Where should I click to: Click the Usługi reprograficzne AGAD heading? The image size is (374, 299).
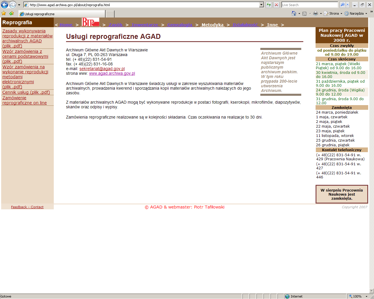pos(113,36)
